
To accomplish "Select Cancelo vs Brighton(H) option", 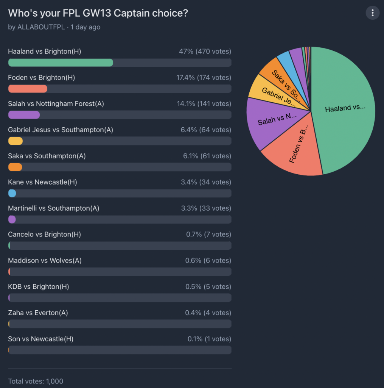I will click(45, 235).
